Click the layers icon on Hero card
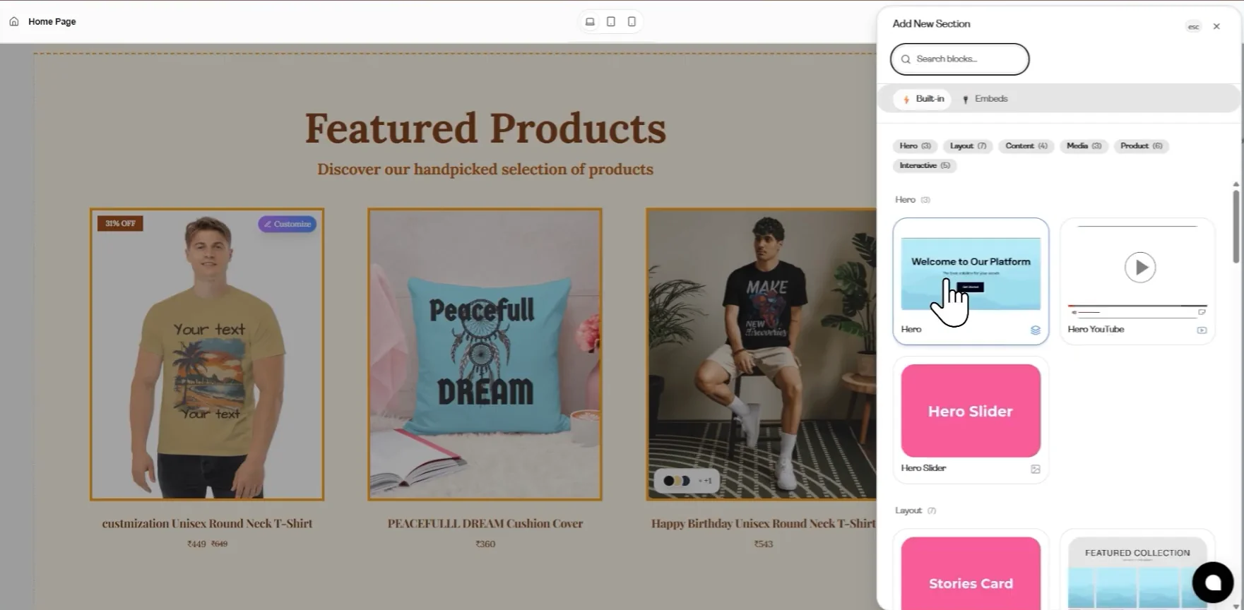Image resolution: width=1244 pixels, height=610 pixels. (1036, 330)
